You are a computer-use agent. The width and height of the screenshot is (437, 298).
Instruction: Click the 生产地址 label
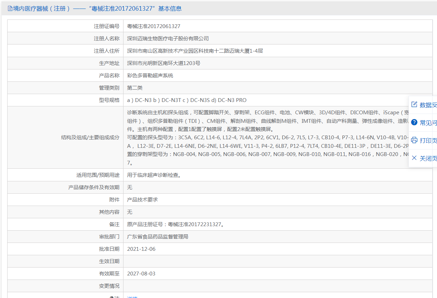(x=109, y=63)
